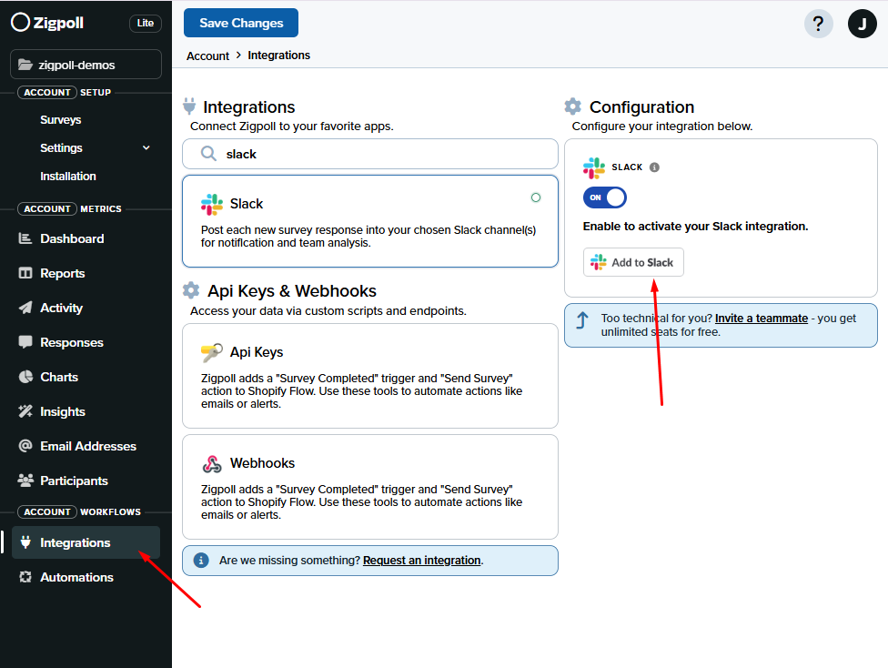
Task: Click the Insights magic wand icon
Action: point(25,411)
